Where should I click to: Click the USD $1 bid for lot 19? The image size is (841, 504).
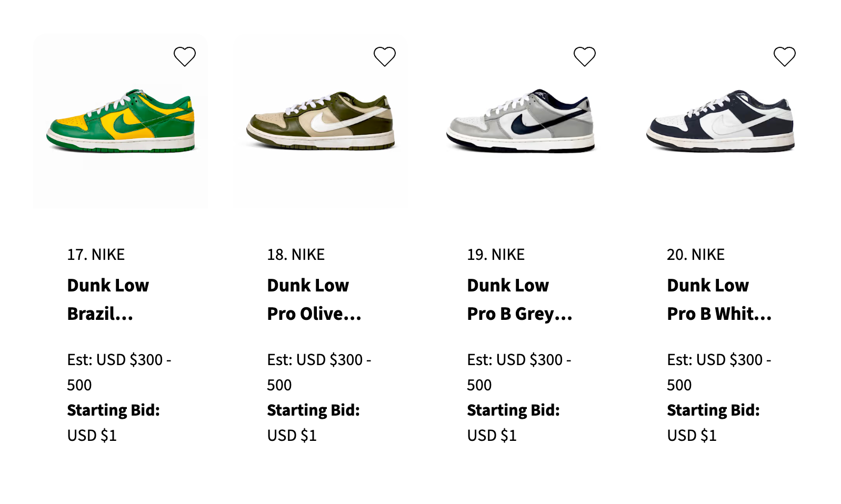(492, 436)
